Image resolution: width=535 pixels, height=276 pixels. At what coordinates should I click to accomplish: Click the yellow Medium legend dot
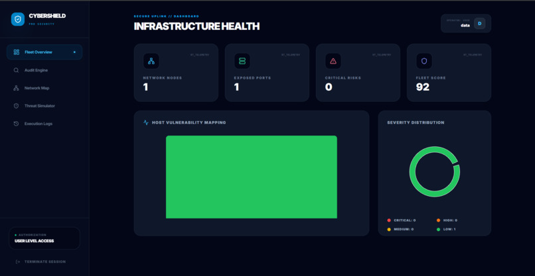click(389, 230)
